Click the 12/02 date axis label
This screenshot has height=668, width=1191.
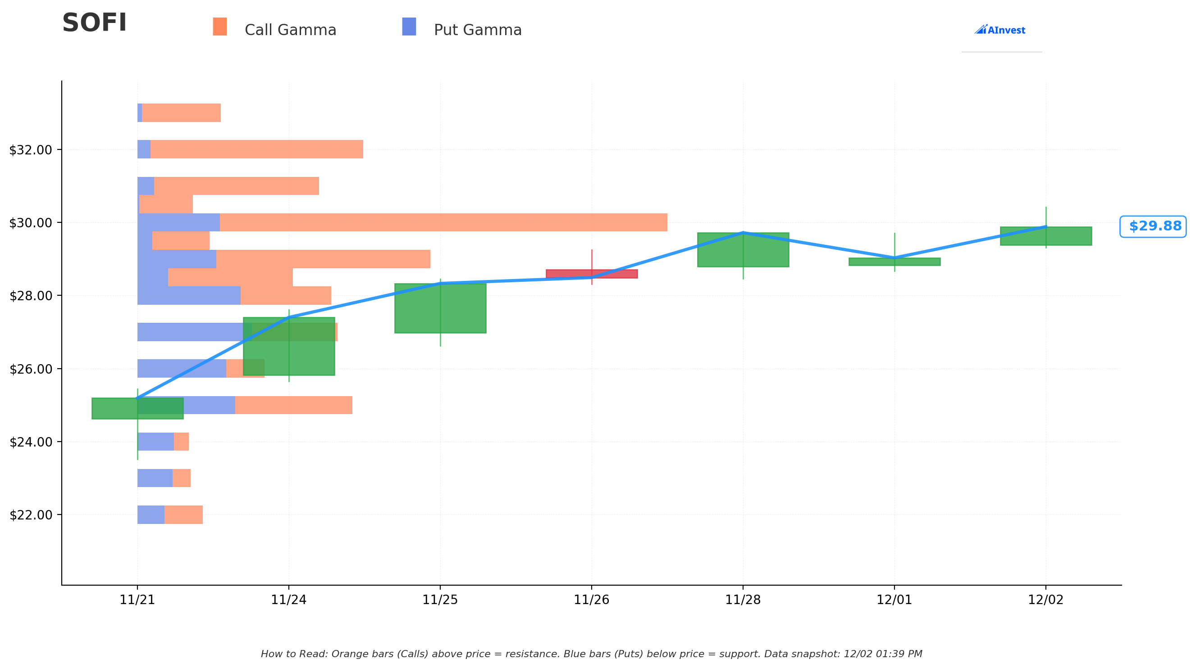tap(1046, 600)
